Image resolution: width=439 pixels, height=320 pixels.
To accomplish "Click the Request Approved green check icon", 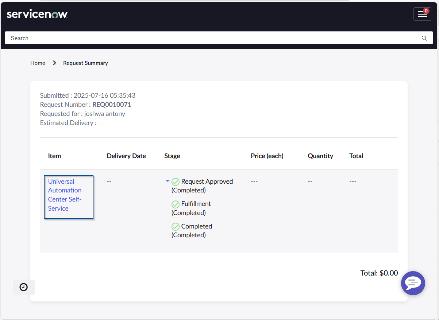I will (x=176, y=182).
